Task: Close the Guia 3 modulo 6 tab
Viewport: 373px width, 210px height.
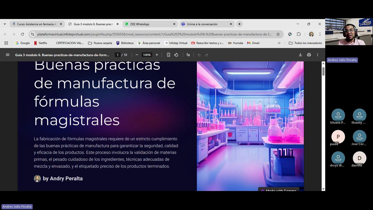Action: coord(117,24)
